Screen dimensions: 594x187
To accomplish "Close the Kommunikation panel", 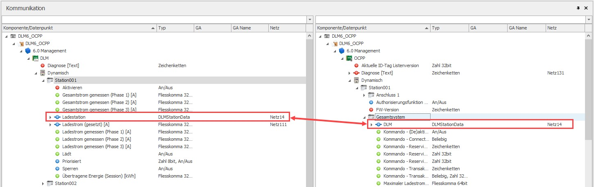I will (586, 8).
